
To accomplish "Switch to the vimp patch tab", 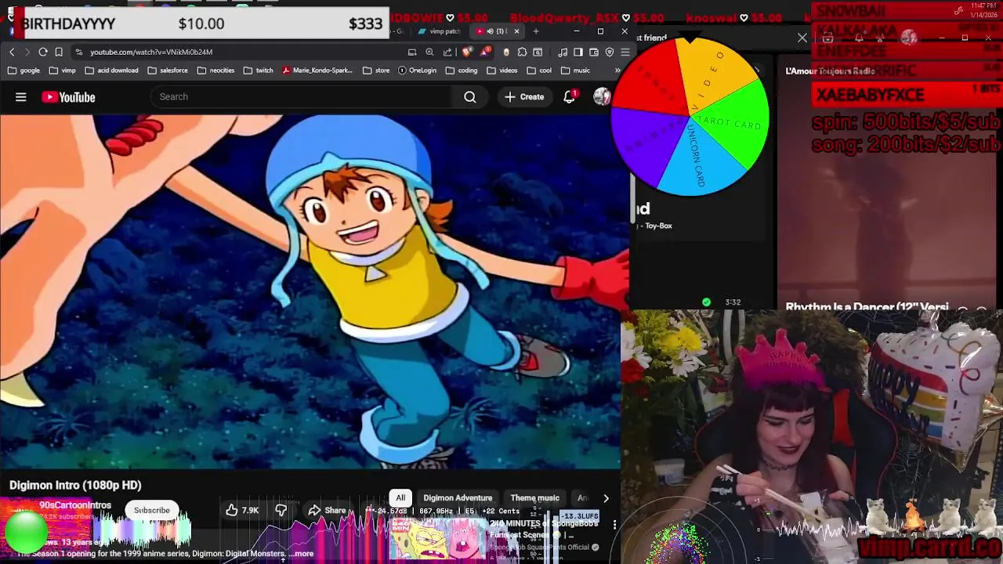I will pyautogui.click(x=440, y=31).
